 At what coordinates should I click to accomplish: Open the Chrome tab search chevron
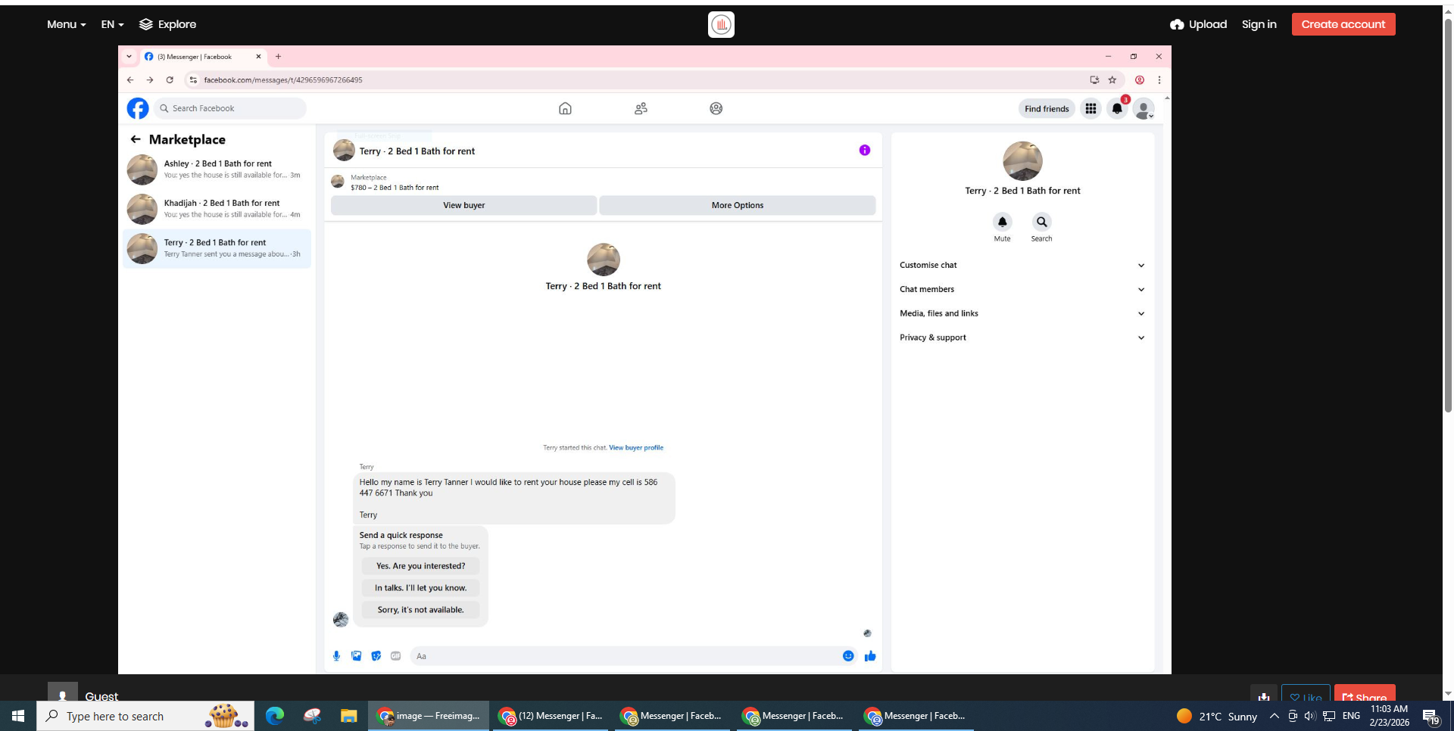click(x=129, y=57)
